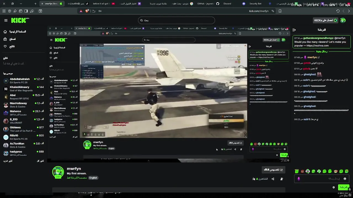Open the emoji picker smiley in message box

(x=345, y=178)
